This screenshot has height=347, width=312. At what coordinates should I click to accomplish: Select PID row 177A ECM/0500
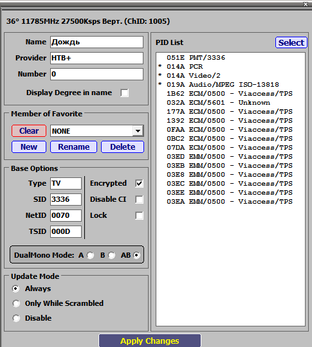pyautogui.click(x=230, y=112)
